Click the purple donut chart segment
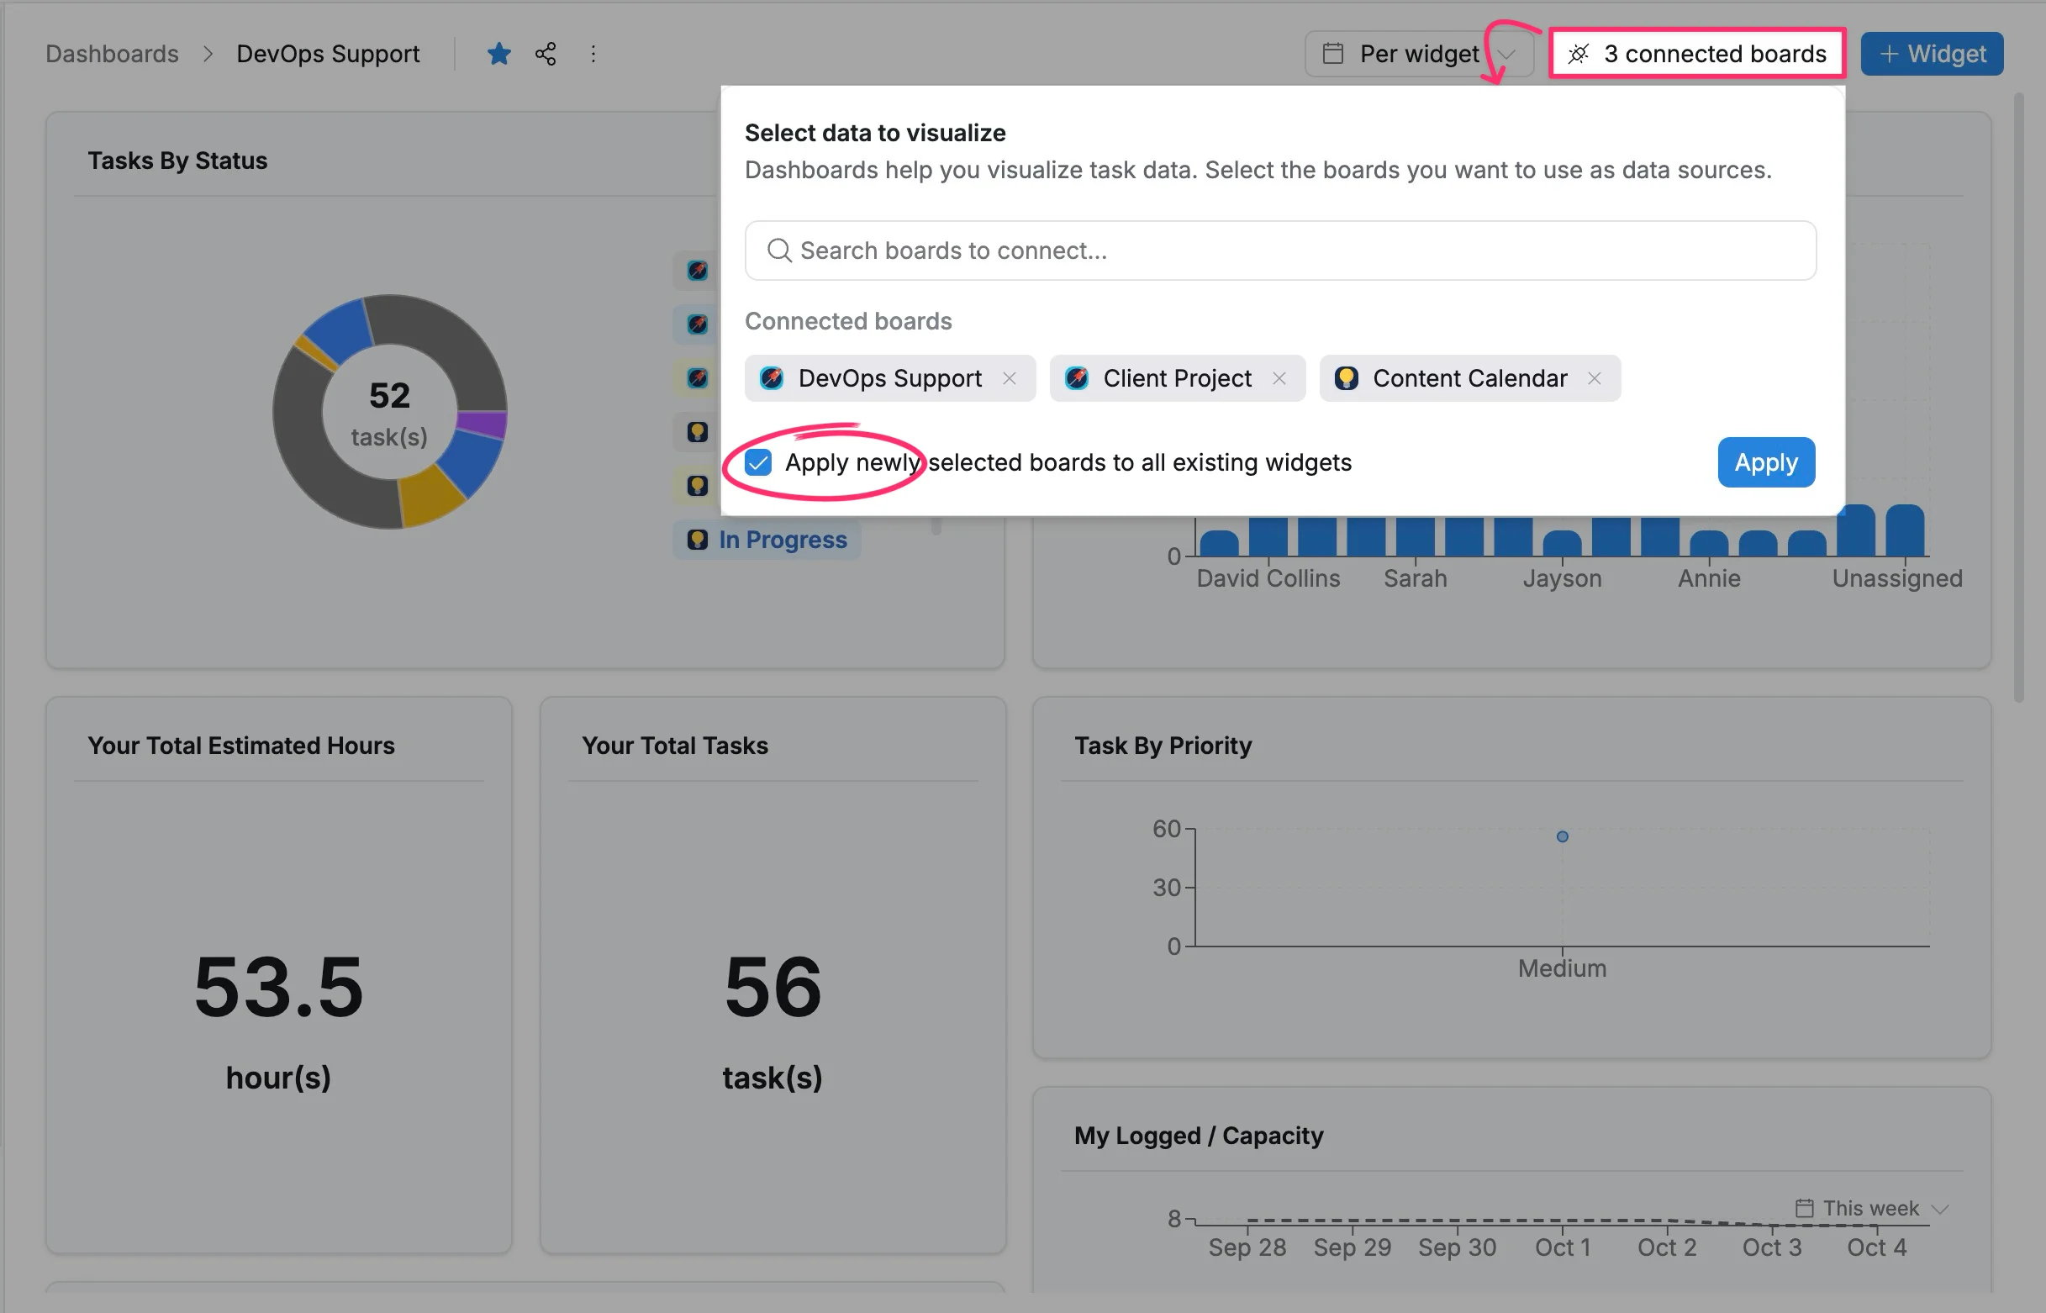The image size is (2046, 1313). coord(482,424)
